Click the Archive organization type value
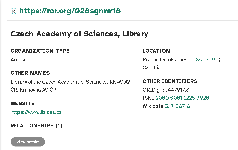The height and width of the screenshot is (150, 238). tap(19, 60)
